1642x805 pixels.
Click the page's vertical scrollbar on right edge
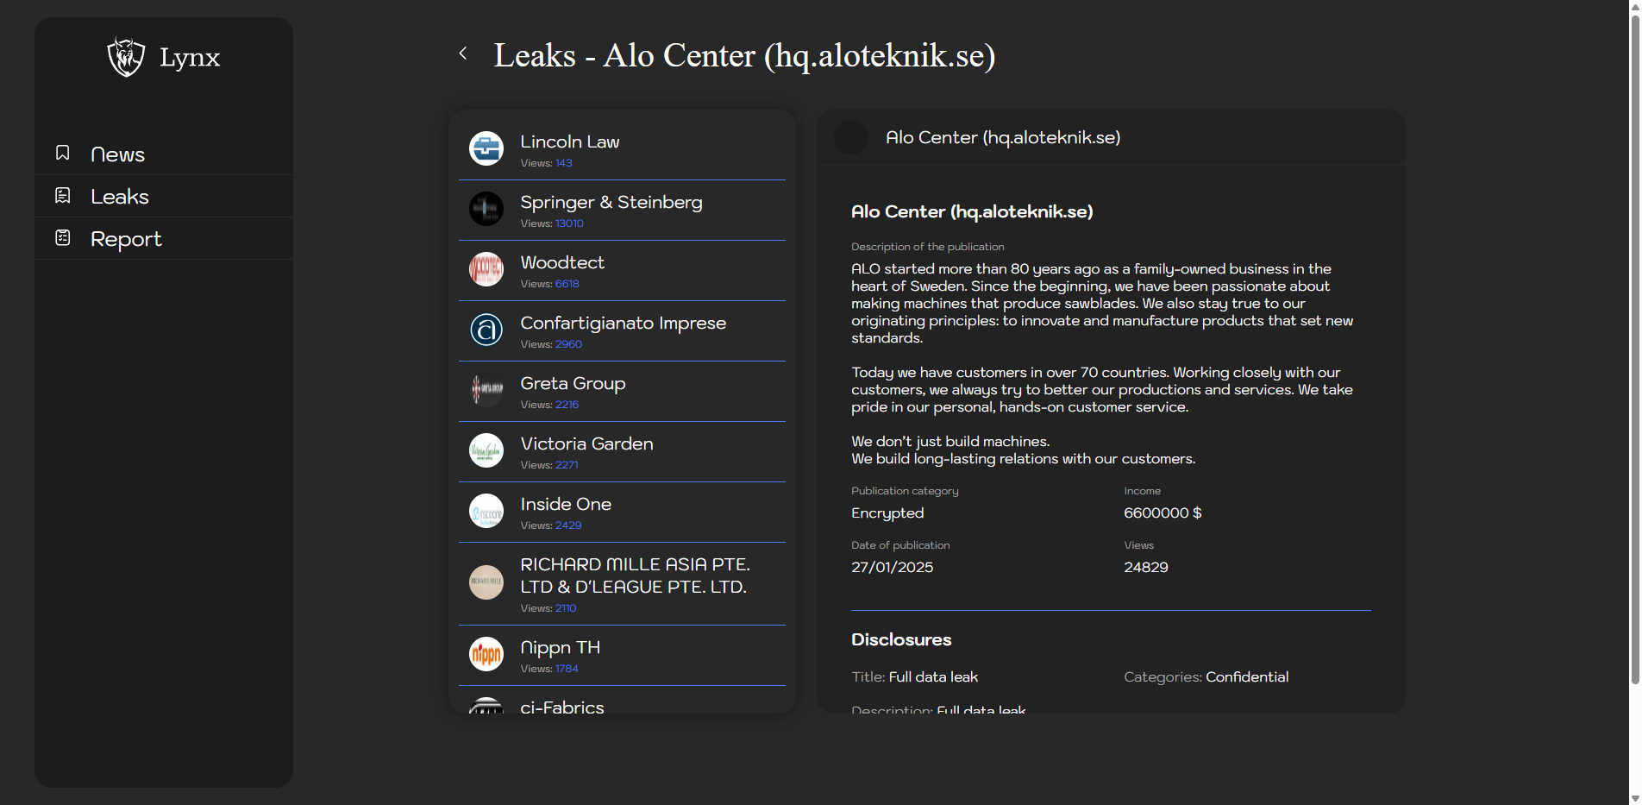coord(1634,345)
